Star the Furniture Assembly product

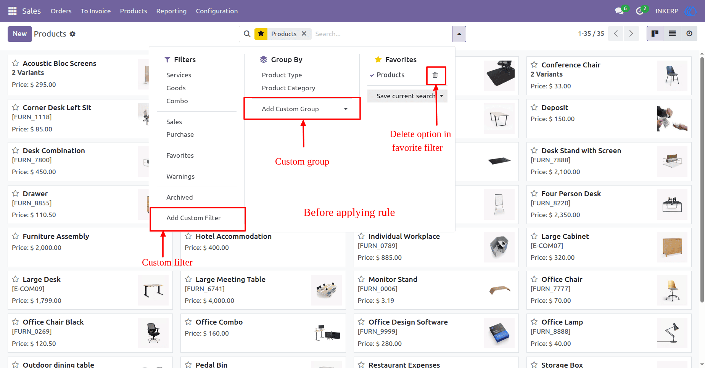[15, 236]
